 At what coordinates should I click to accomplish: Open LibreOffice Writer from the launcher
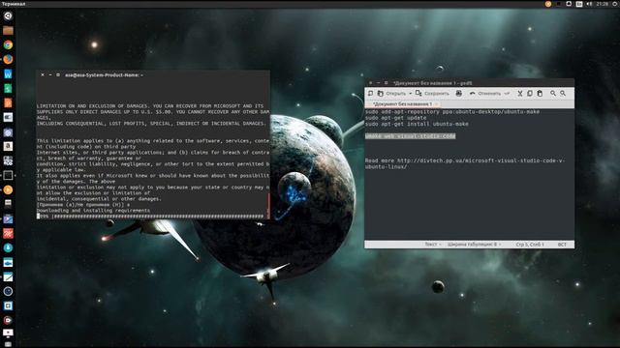[x=8, y=73]
